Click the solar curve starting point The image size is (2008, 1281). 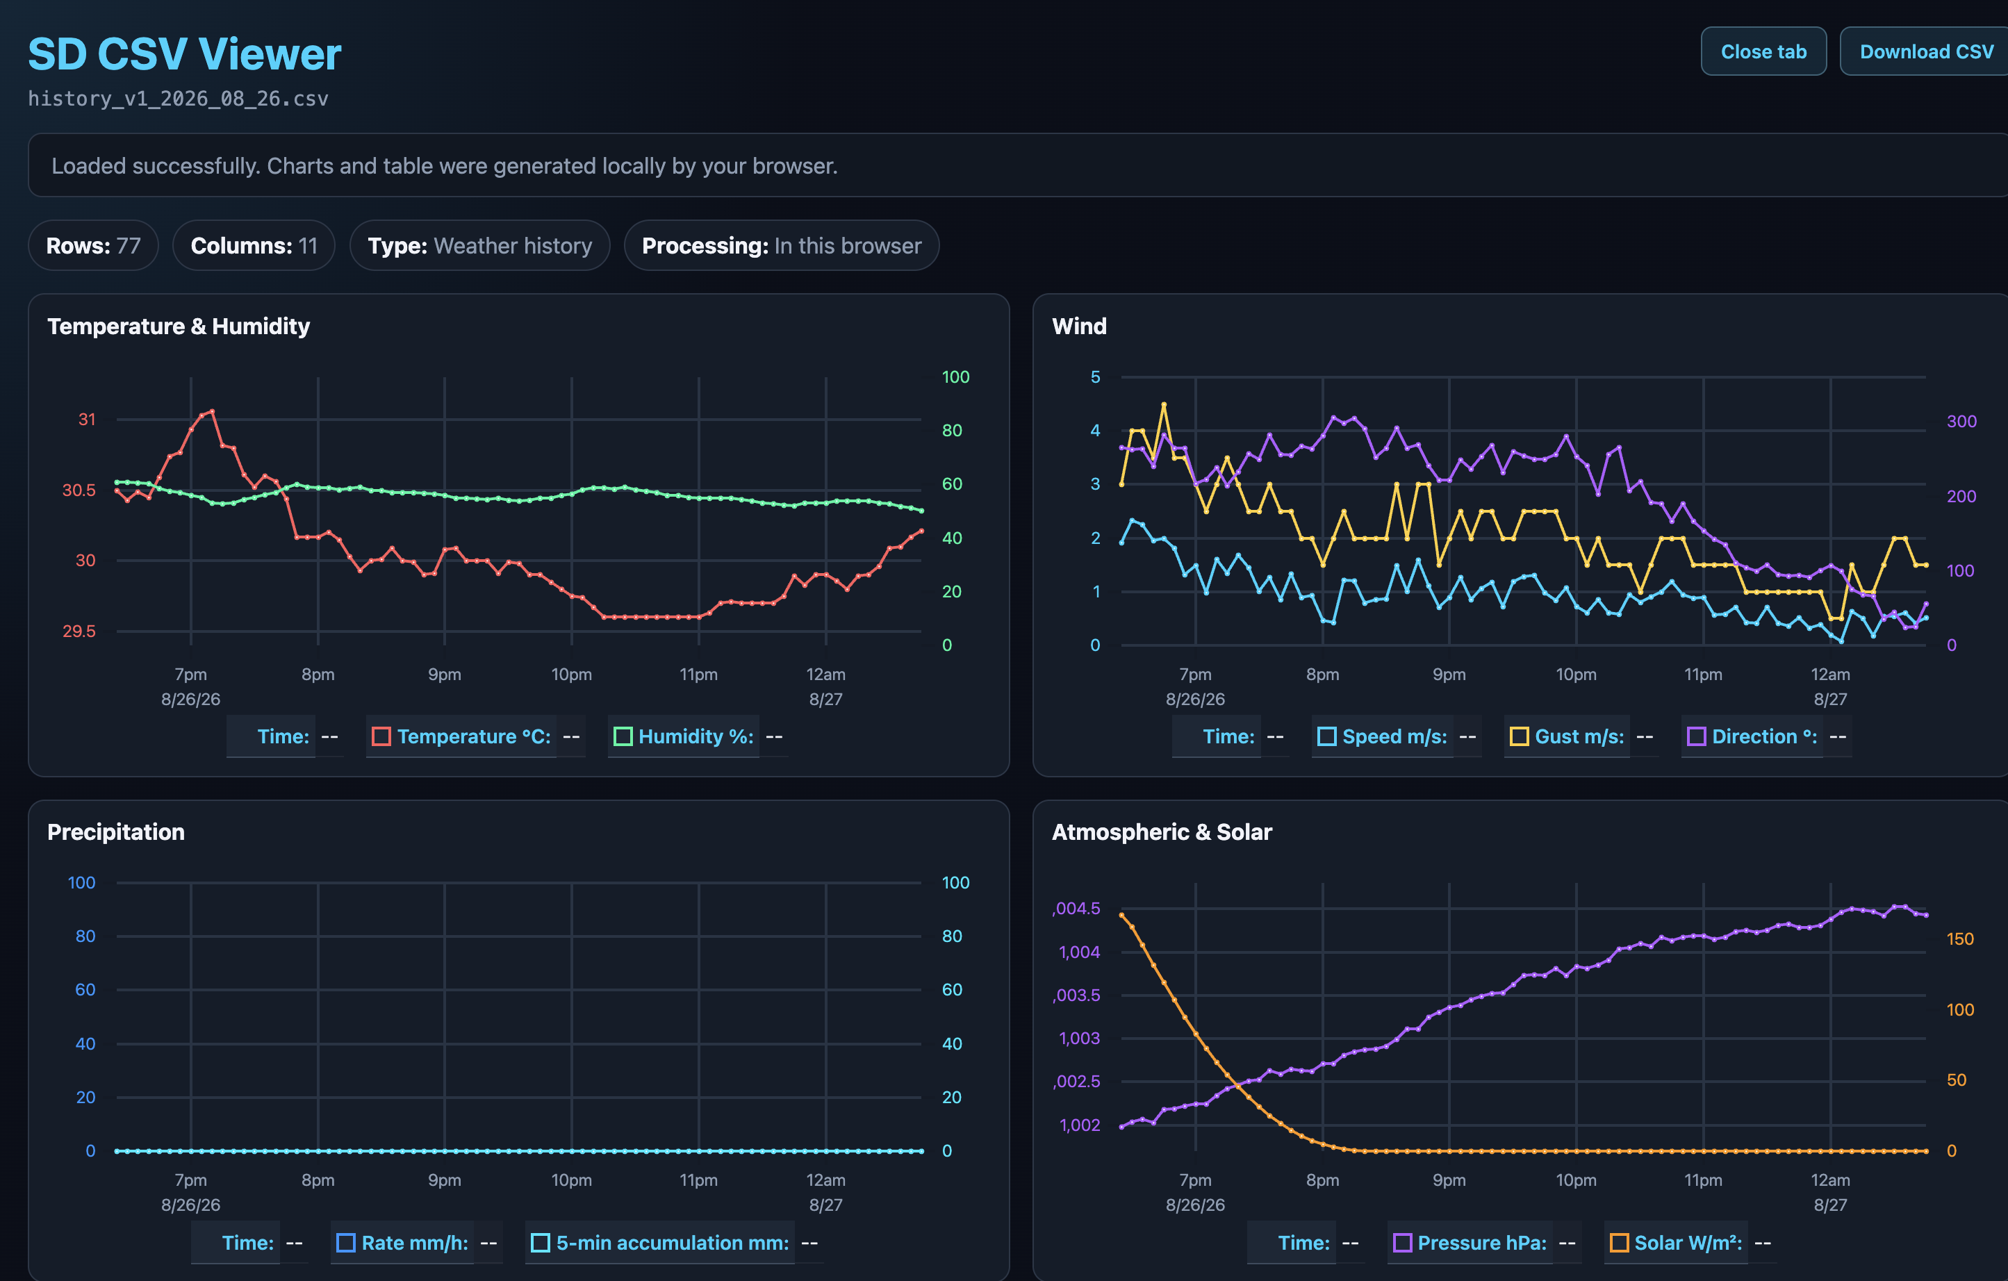click(1121, 915)
